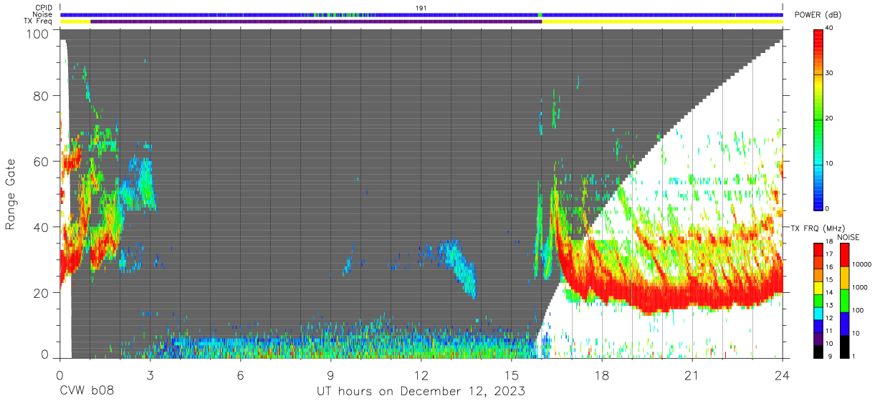
Task: Select the CVW b08 radar beam label
Action: click(86, 391)
